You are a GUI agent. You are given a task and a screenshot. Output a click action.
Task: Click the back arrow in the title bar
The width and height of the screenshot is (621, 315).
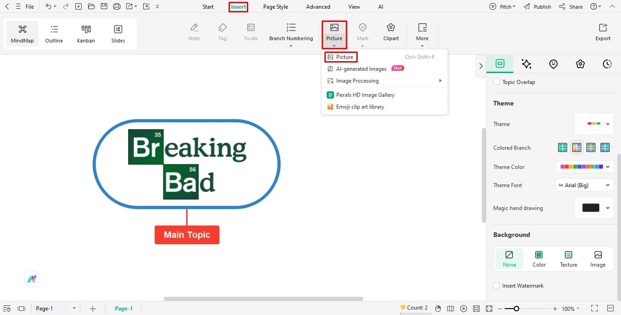tap(7, 7)
